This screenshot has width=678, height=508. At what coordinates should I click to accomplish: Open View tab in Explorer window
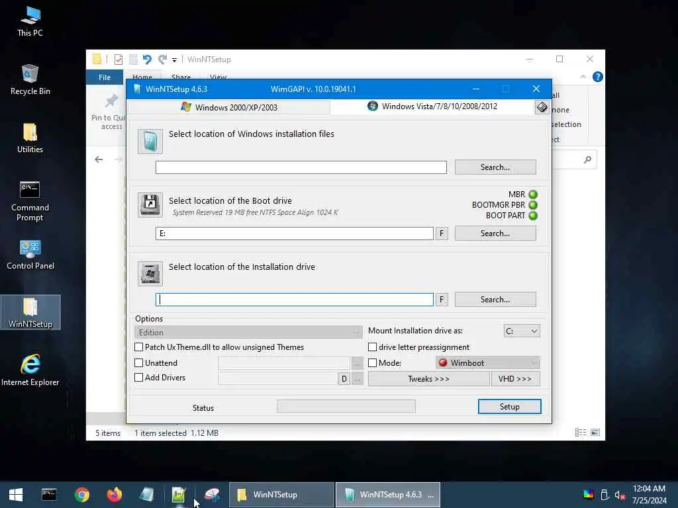click(218, 77)
